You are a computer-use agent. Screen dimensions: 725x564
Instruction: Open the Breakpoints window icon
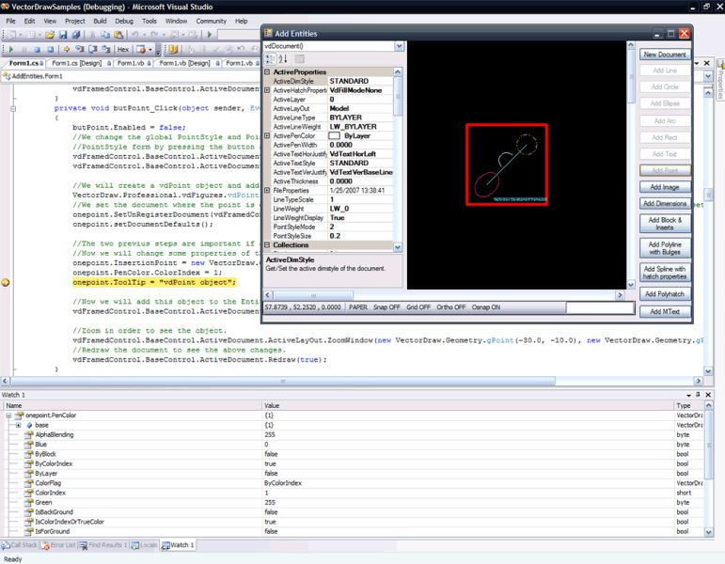point(141,49)
